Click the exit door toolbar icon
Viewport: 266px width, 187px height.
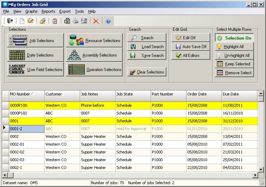click(x=10, y=21)
